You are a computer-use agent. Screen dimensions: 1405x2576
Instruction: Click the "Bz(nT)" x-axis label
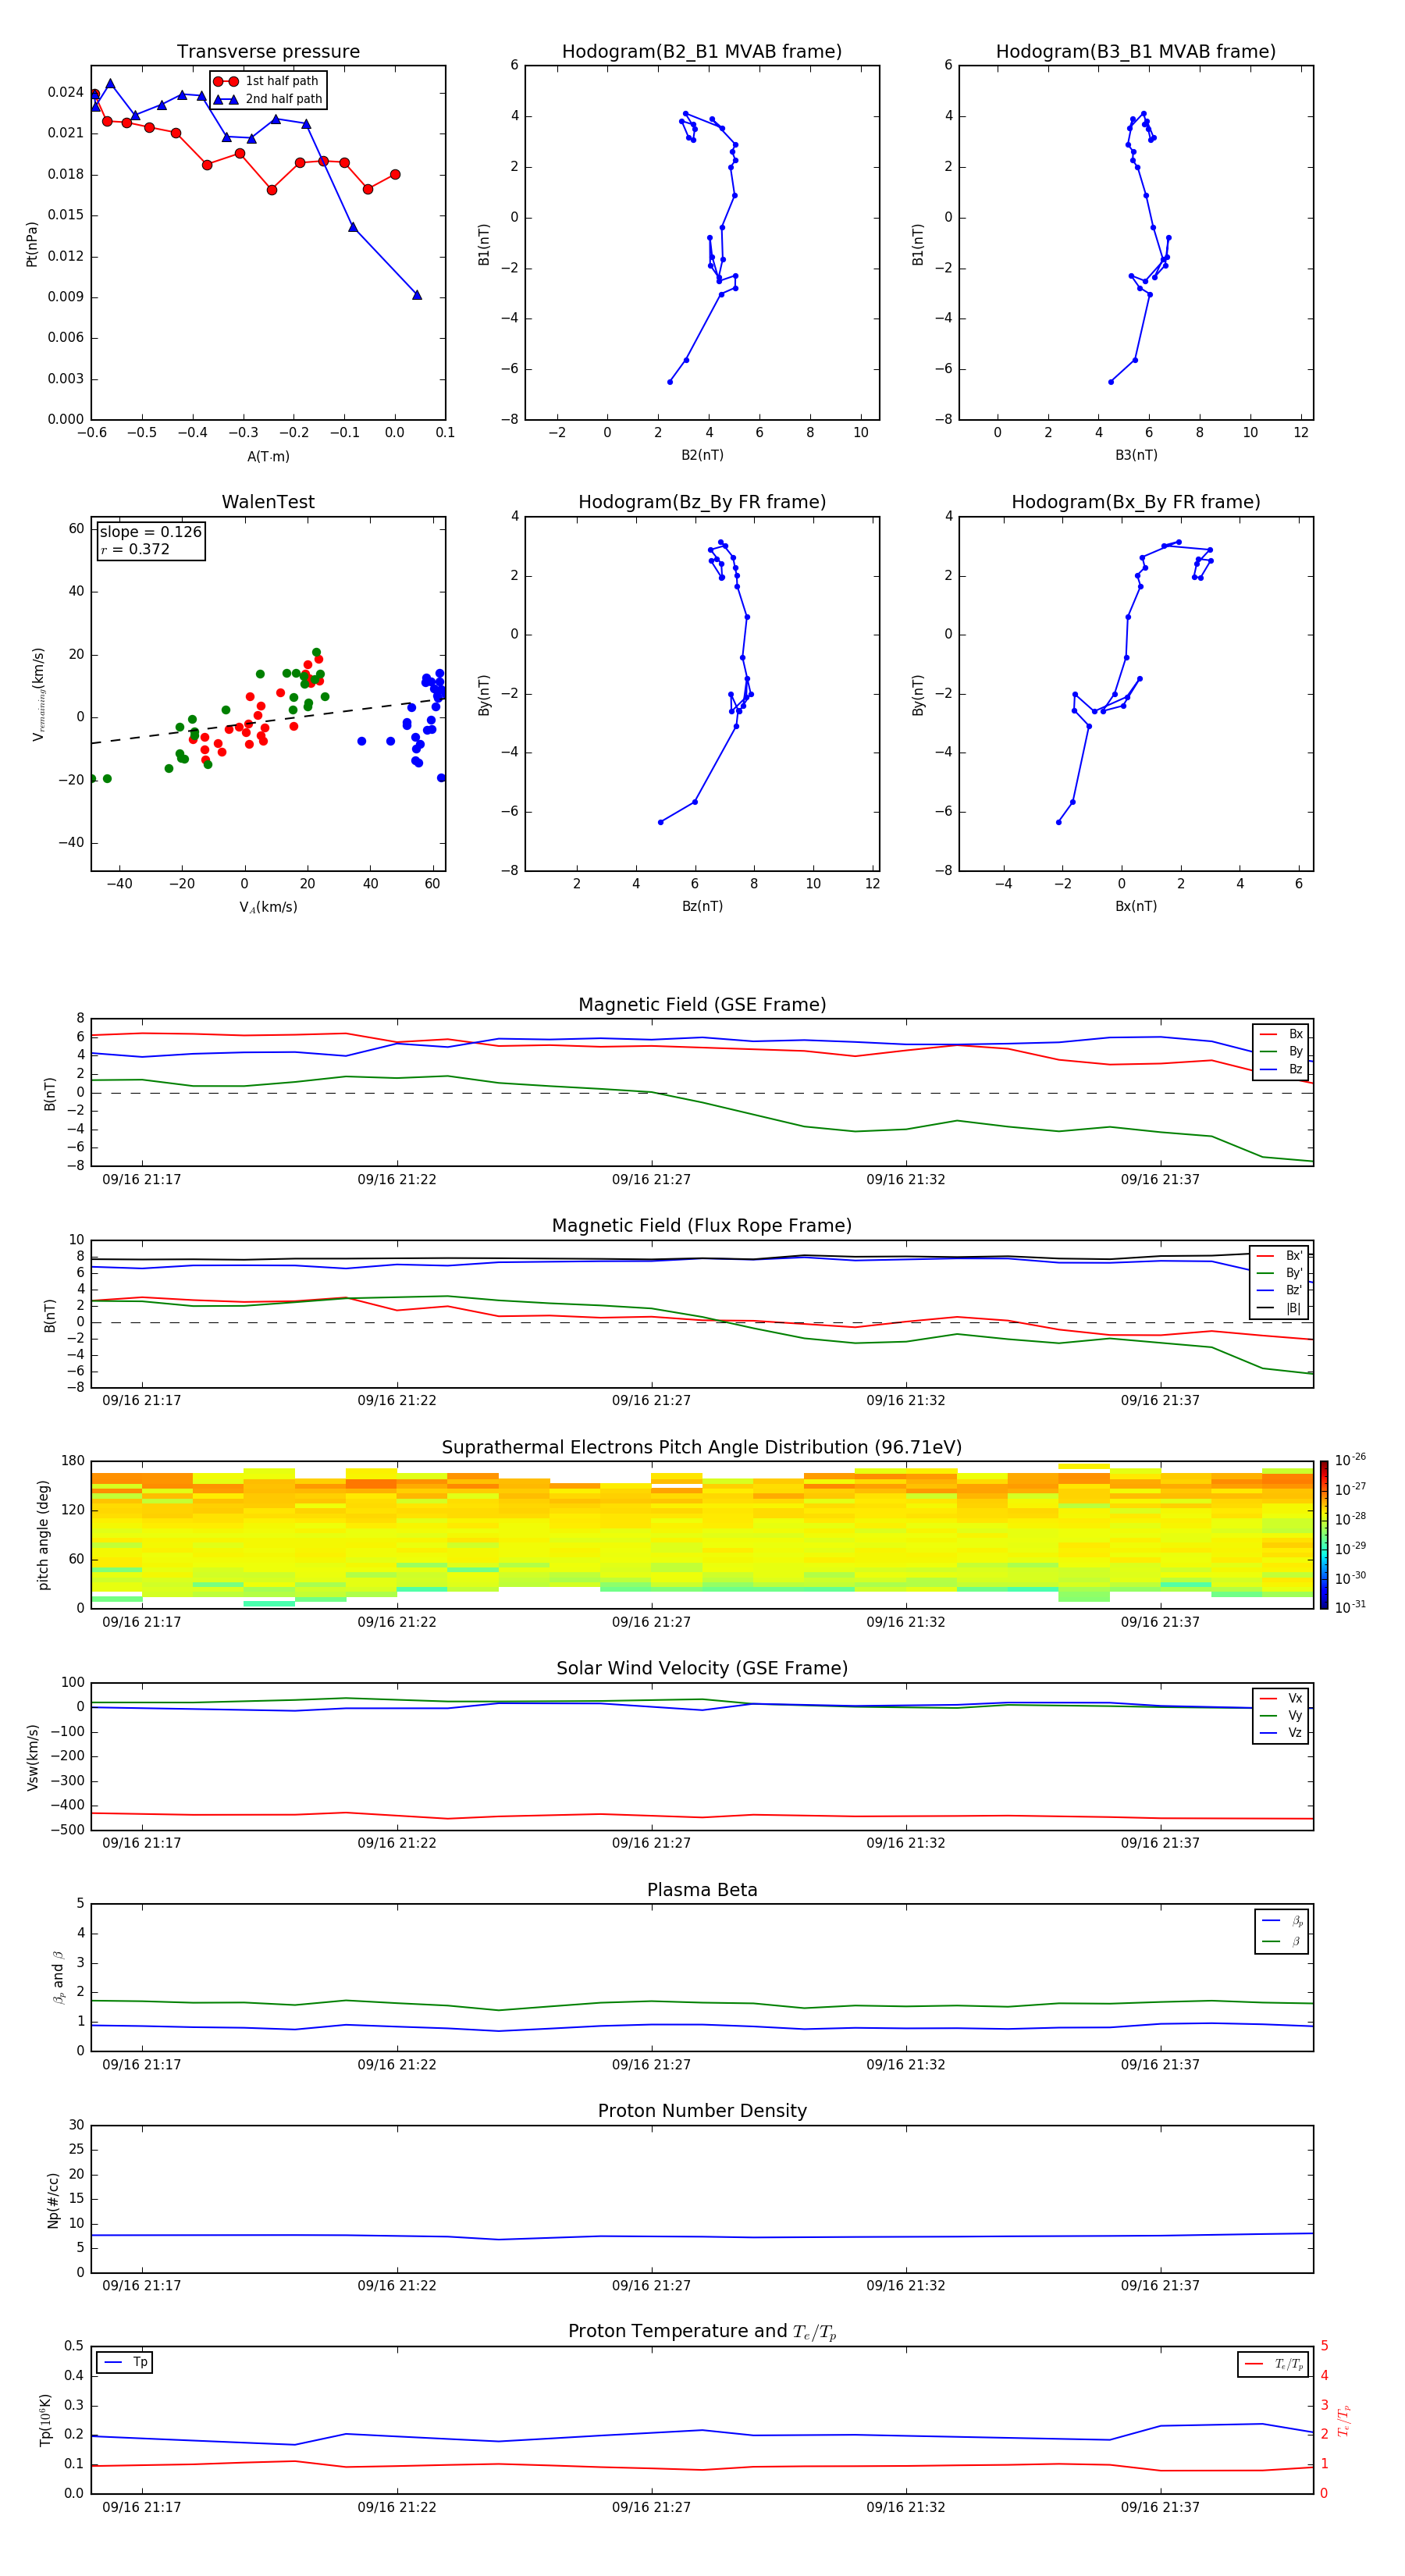[x=702, y=906]
